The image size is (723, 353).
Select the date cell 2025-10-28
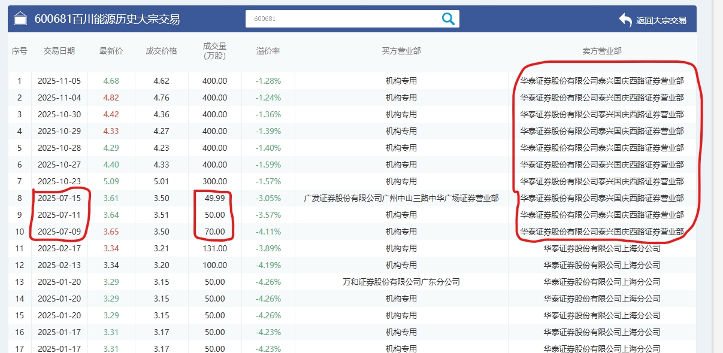59,148
